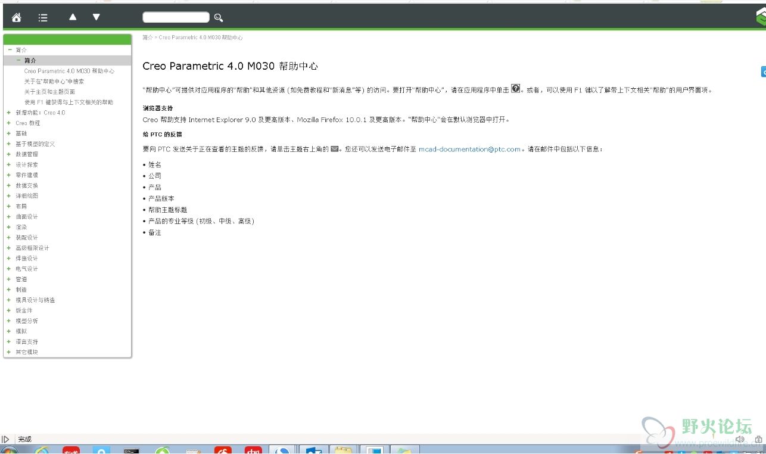Click the mcad-documentation@ptc.com email link

[x=469, y=149]
